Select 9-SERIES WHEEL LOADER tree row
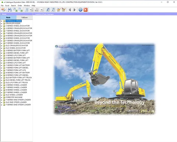The height and width of the screenshot is (142, 177). click(16, 90)
